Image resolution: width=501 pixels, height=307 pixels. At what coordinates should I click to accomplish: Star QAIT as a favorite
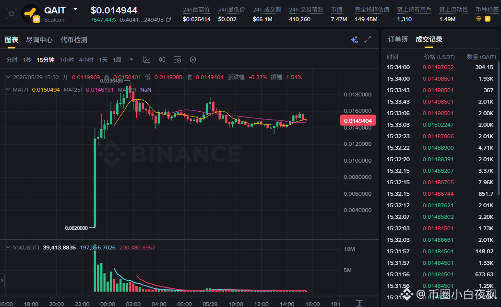coord(12,14)
